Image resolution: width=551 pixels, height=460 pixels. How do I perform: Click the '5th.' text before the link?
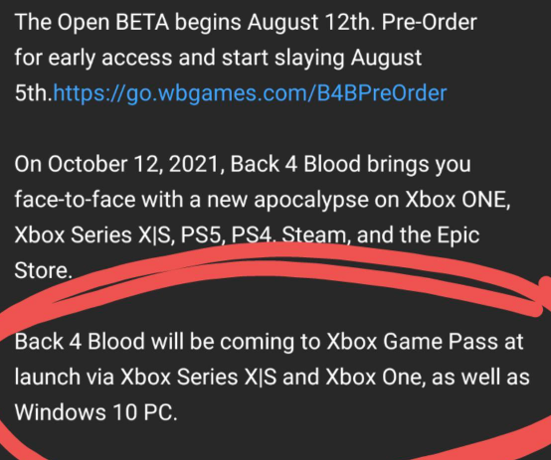(34, 93)
